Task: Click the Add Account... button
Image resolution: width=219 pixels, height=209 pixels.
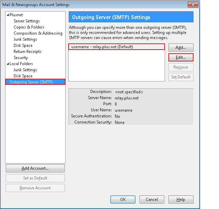Action: 35,168
